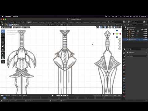
Task: Select the Rotate tool
Action: click(3, 43)
